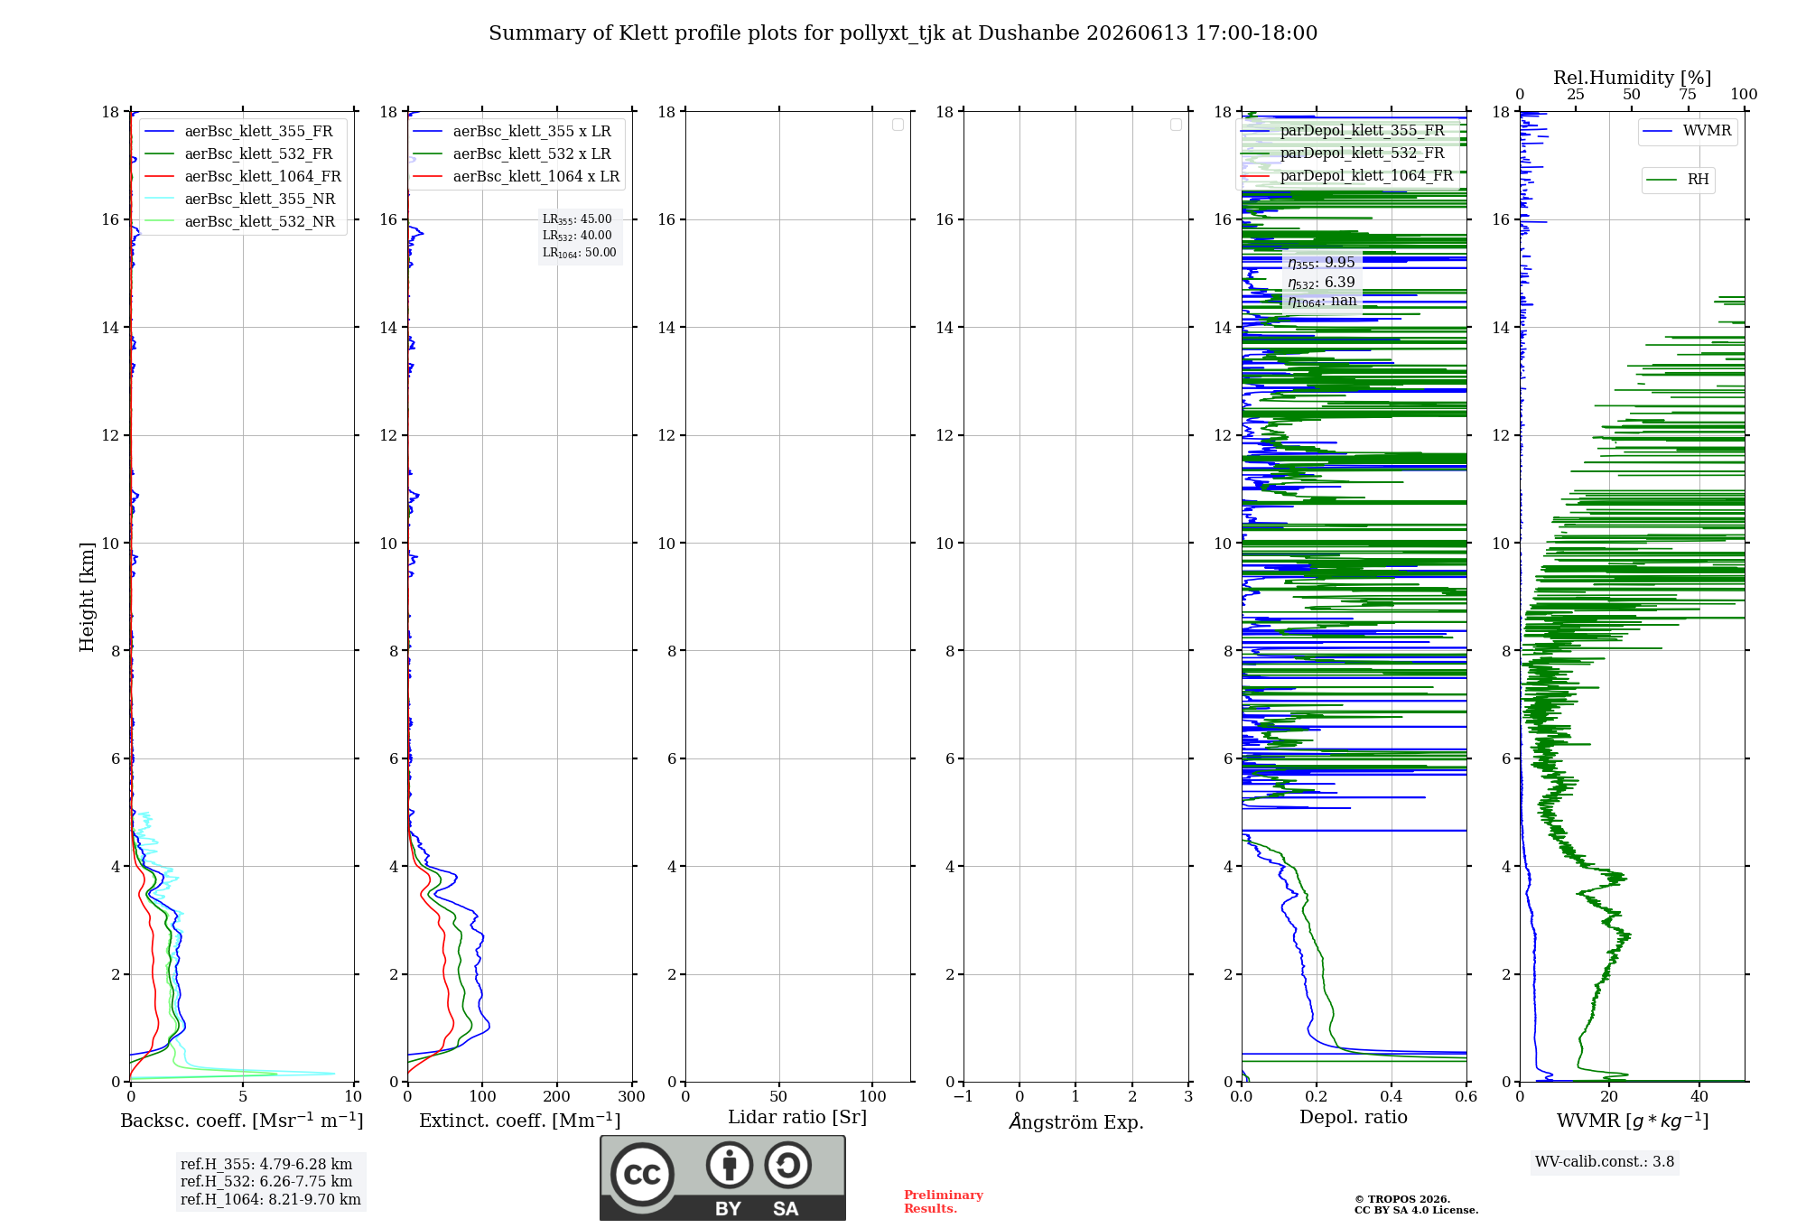This screenshot has height=1228, width=1806.
Task: Click the © TROPOS 2026 copyright text
Action: pyautogui.click(x=1402, y=1199)
